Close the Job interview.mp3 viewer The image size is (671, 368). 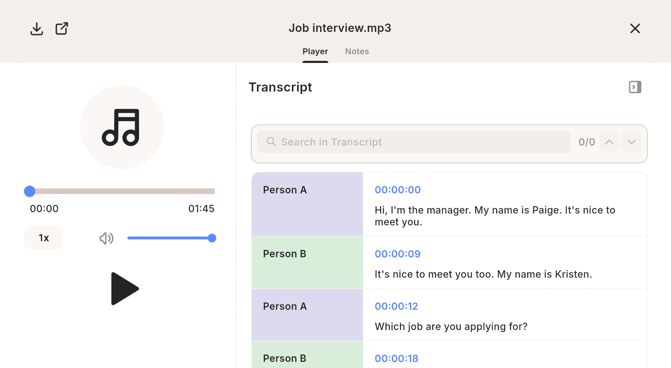635,29
